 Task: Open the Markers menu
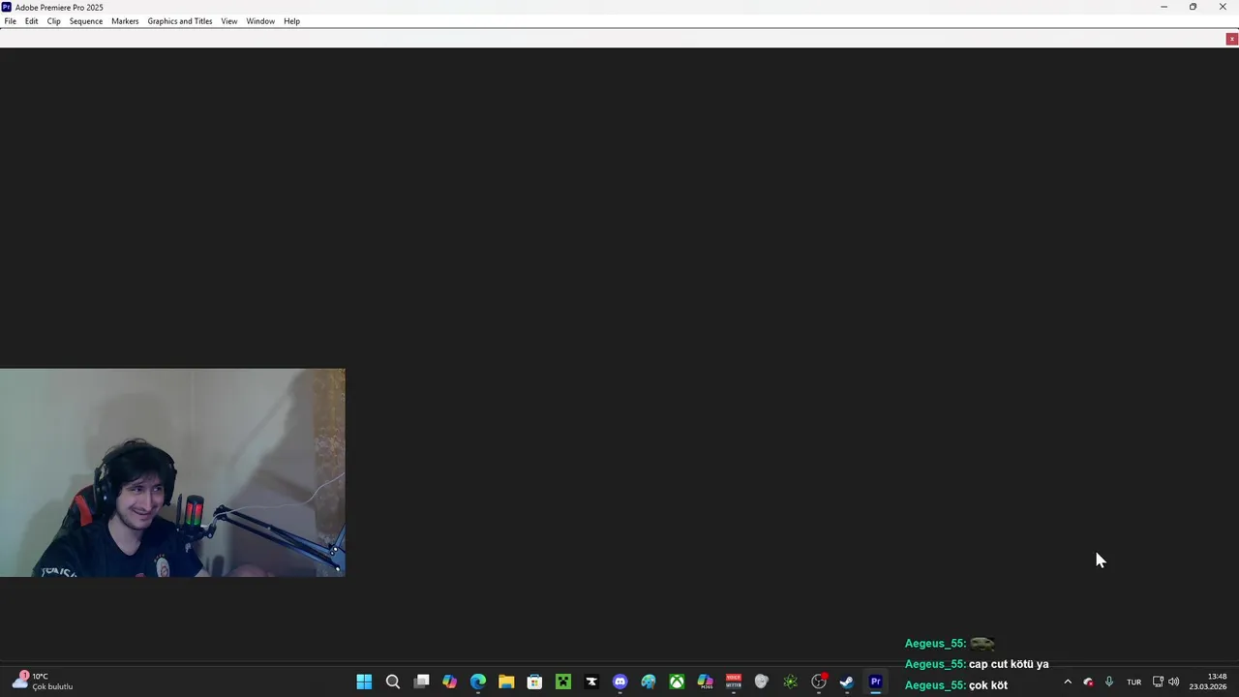[x=125, y=21]
